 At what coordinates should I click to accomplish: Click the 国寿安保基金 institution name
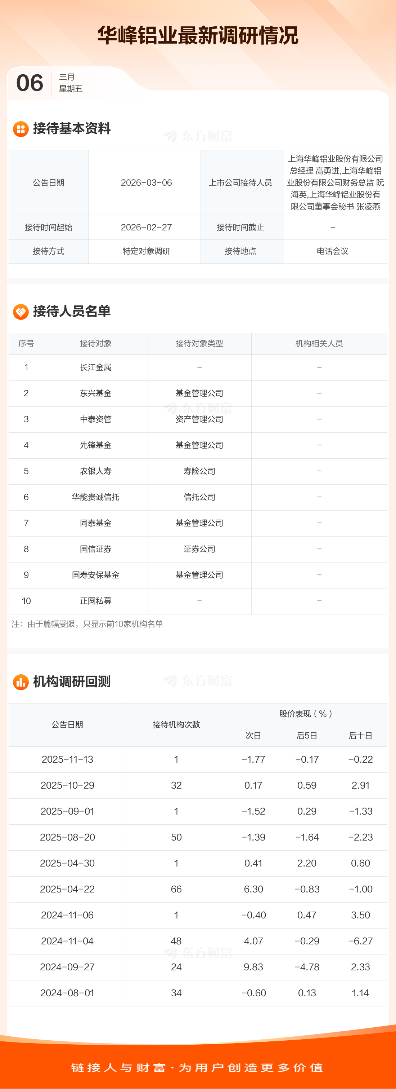click(x=96, y=575)
